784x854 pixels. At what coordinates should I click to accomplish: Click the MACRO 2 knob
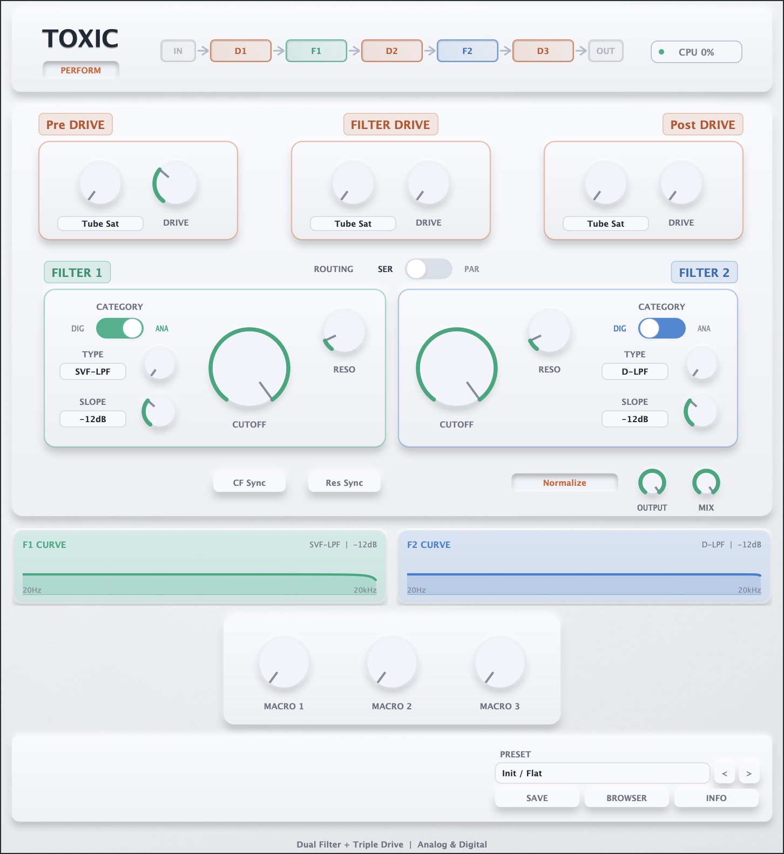click(x=392, y=663)
